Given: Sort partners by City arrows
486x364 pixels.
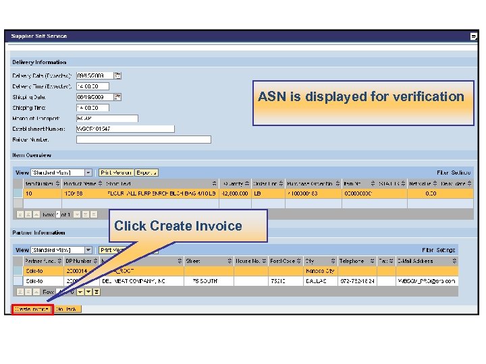Looking at the screenshot, I should (x=333, y=261).
